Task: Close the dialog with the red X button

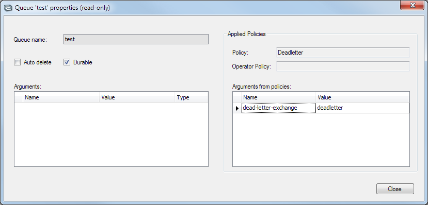Action: [412, 5]
